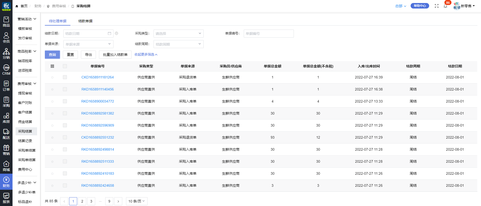The width and height of the screenshot is (481, 206).
Task: Open the 帮助中心 button
Action: click(x=420, y=6)
